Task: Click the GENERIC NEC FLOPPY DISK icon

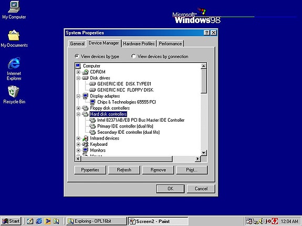Action: pyautogui.click(x=92, y=90)
